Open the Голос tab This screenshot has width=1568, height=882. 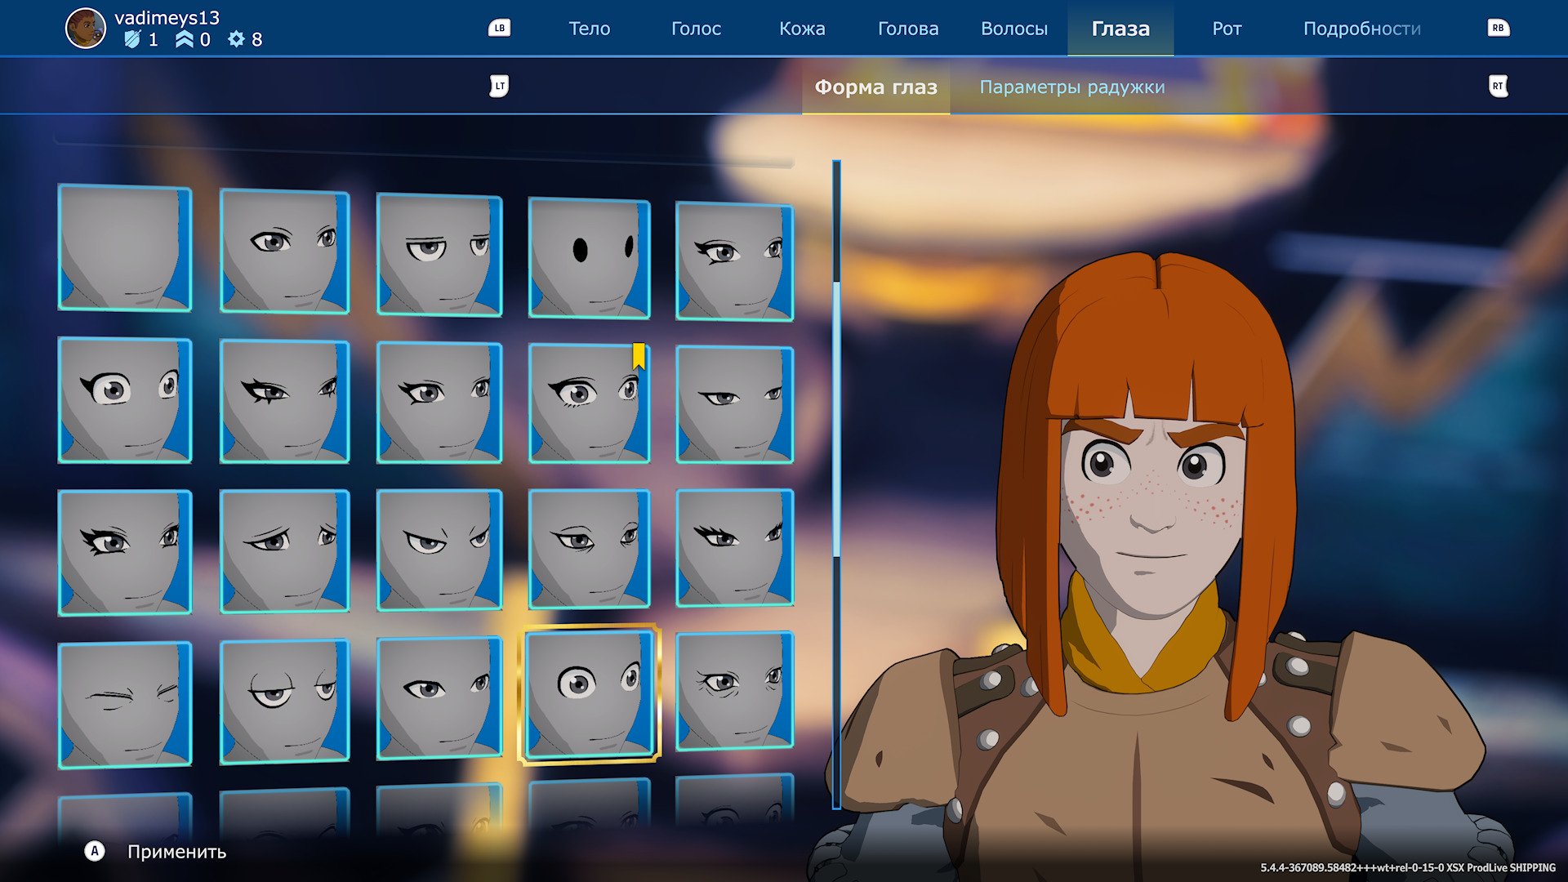(696, 29)
